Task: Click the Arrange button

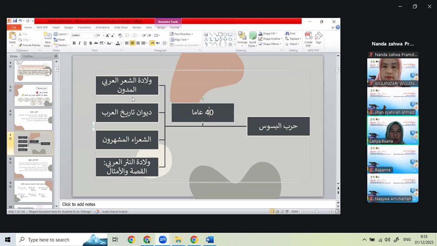Action: (x=242, y=39)
